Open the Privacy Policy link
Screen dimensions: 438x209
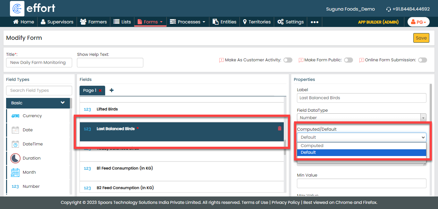tap(285, 203)
